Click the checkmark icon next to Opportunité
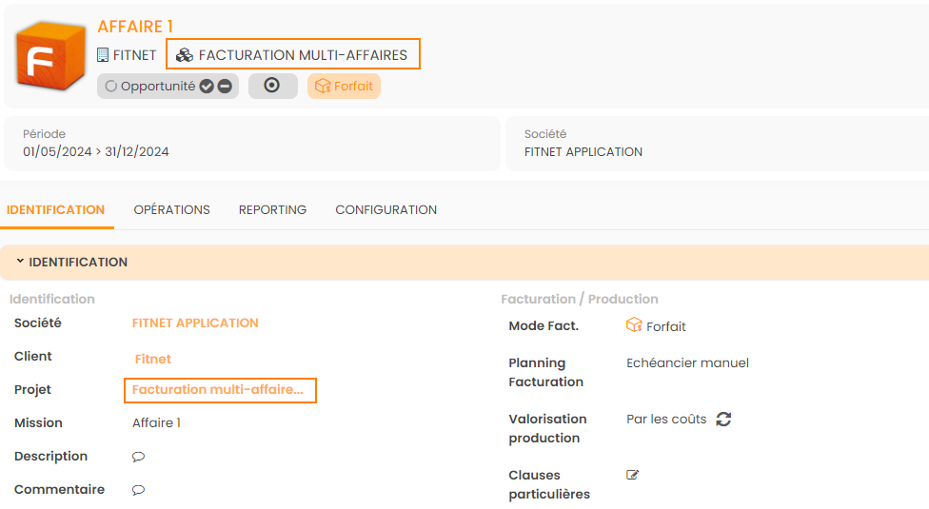Image resolution: width=929 pixels, height=509 pixels. pos(207,87)
